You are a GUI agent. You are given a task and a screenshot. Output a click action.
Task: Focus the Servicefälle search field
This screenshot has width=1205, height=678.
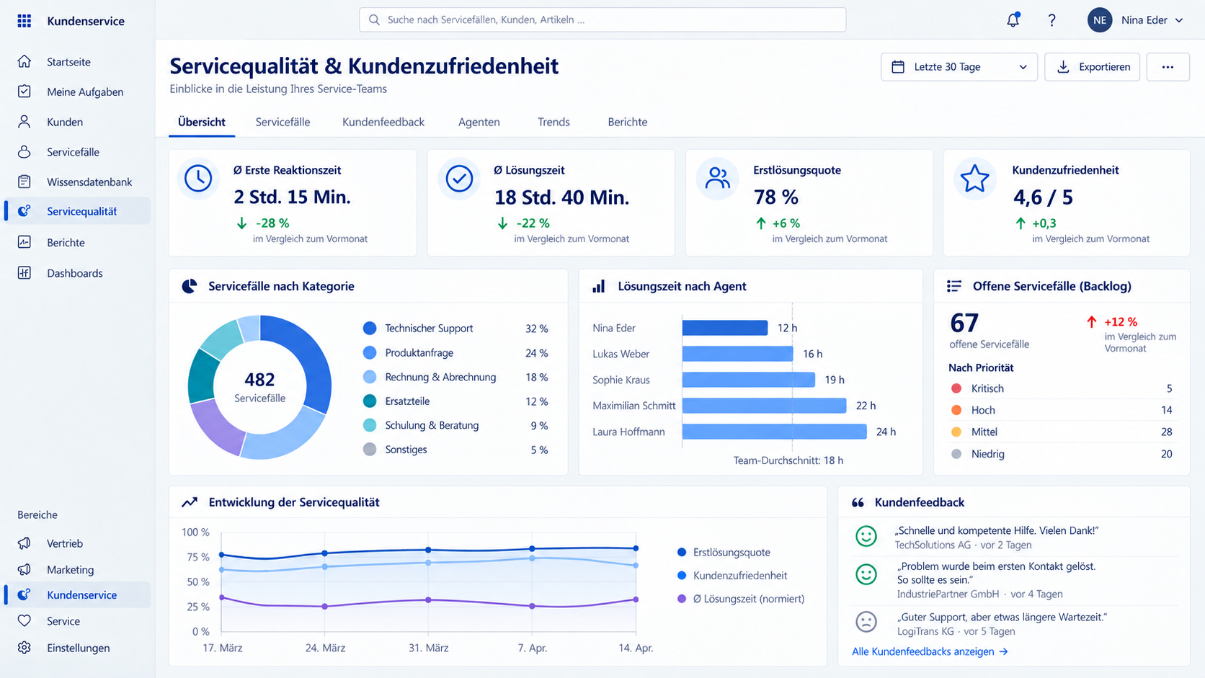tap(602, 19)
